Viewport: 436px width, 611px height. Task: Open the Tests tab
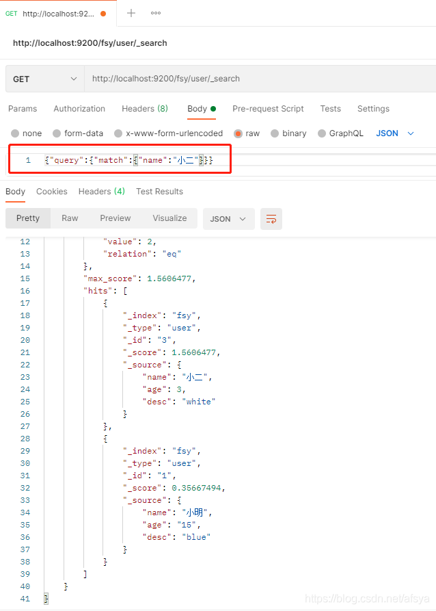tap(331, 109)
